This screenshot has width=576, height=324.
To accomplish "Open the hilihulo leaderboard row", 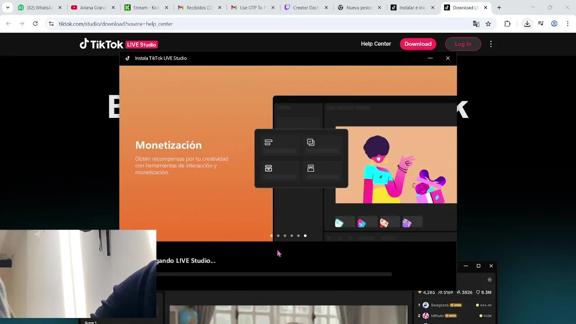I will [455, 316].
